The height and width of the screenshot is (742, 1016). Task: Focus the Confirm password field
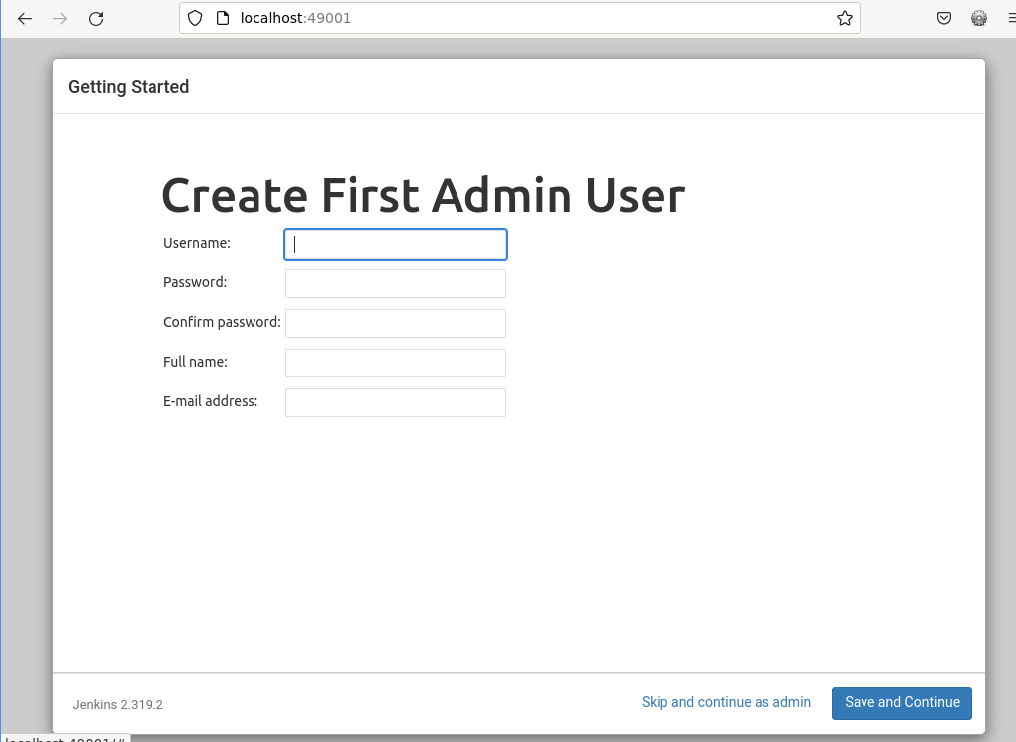[395, 323]
